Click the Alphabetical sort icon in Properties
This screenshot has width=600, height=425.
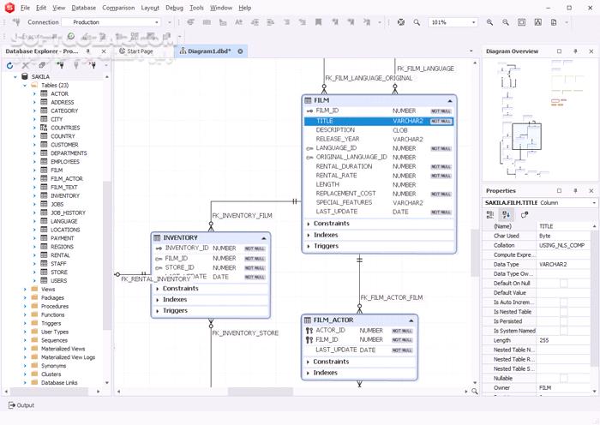(x=507, y=215)
